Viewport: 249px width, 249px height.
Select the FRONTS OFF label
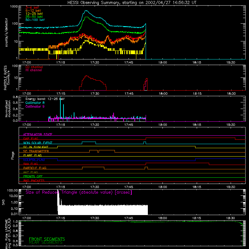(33, 176)
